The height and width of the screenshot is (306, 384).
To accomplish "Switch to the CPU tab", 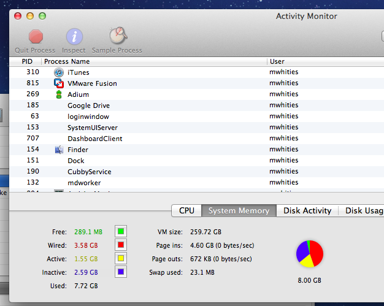I will pos(186,210).
